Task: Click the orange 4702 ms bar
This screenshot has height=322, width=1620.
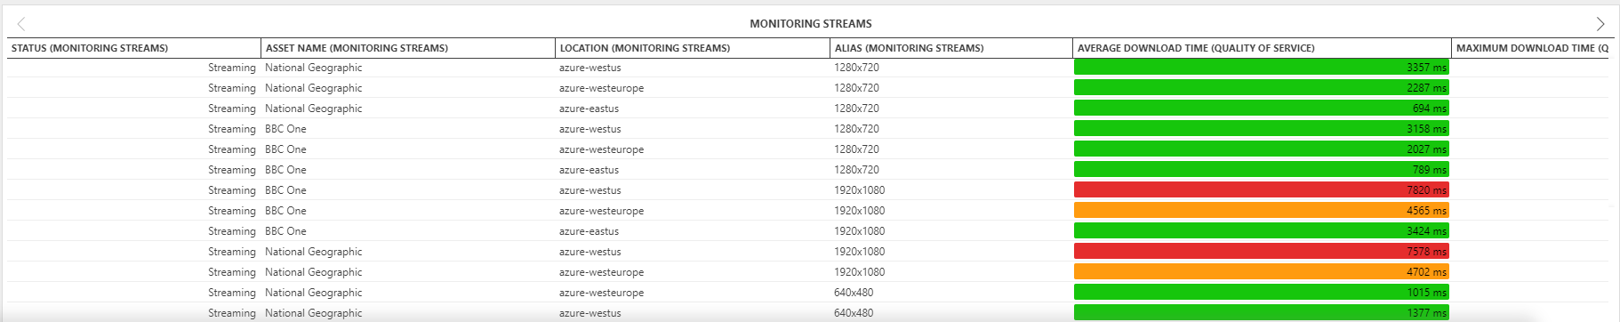Action: click(x=1262, y=272)
